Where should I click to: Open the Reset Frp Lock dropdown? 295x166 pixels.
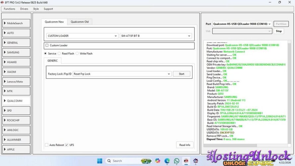pyautogui.click(x=122, y=74)
